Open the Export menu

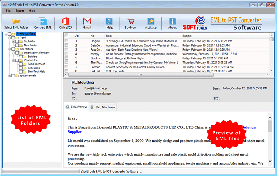[19, 11]
